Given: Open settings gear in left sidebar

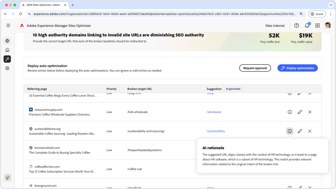Looking at the screenshot, I should (x=7, y=68).
